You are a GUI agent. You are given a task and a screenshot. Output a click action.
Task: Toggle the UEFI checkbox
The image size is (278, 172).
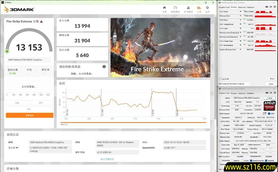269,114
